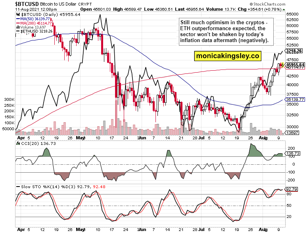Screen dimensions: 307x233
Task: Click the black $ETHUSD legend line marker
Action: 18,32
